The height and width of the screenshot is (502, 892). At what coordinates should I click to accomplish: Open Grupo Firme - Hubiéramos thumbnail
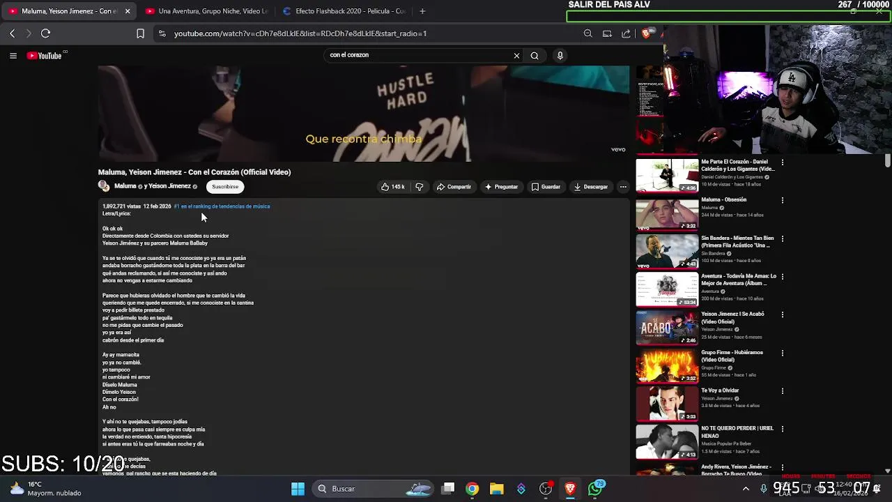[667, 366]
